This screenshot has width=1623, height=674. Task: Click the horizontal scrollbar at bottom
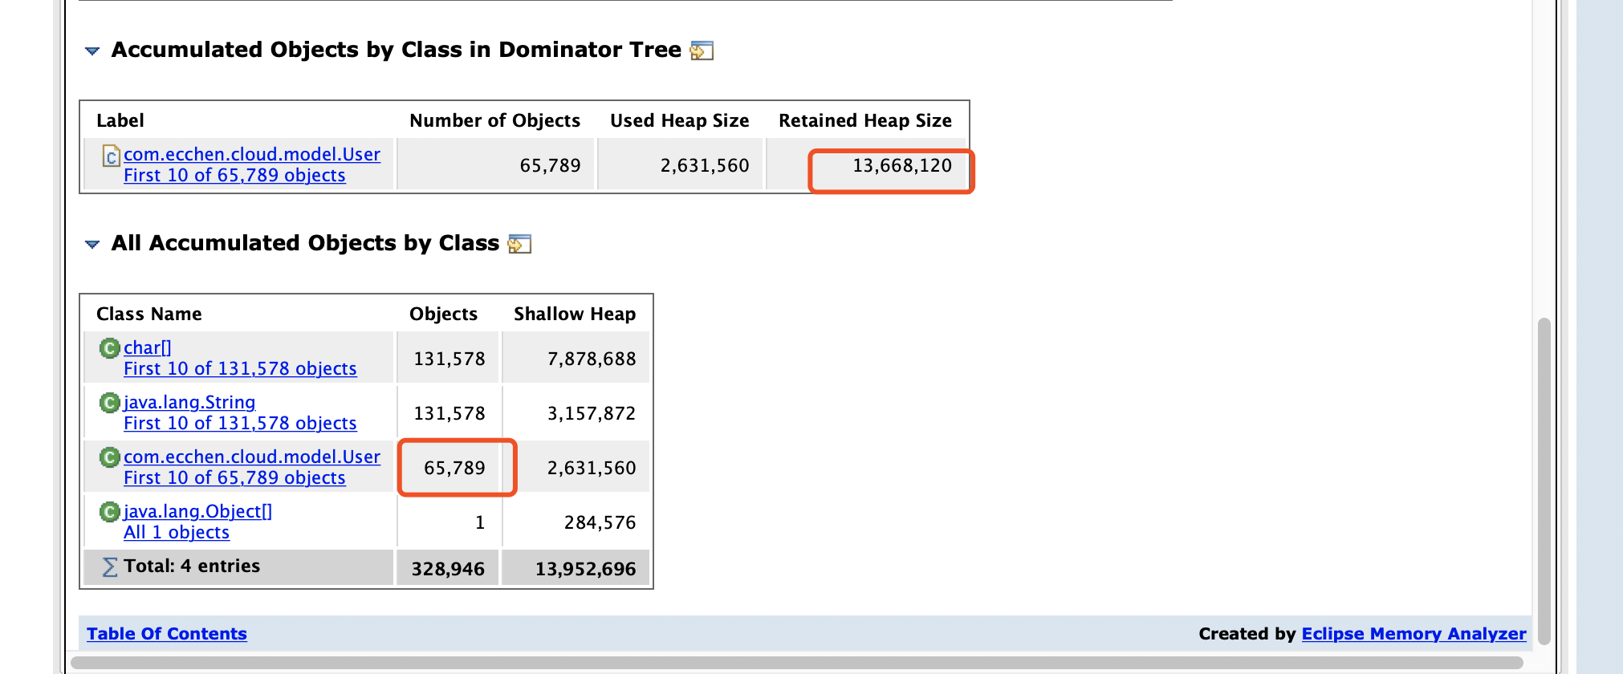797,663
